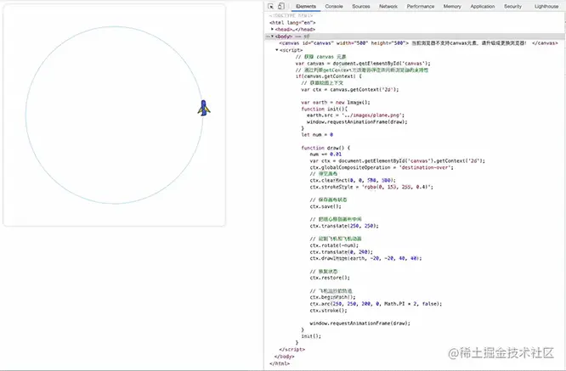Select the closing </html> tag row
The width and height of the screenshot is (566, 371).
pos(280,363)
